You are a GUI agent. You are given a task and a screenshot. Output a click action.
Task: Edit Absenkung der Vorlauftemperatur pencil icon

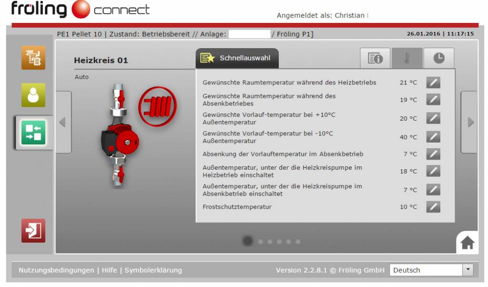click(x=433, y=154)
